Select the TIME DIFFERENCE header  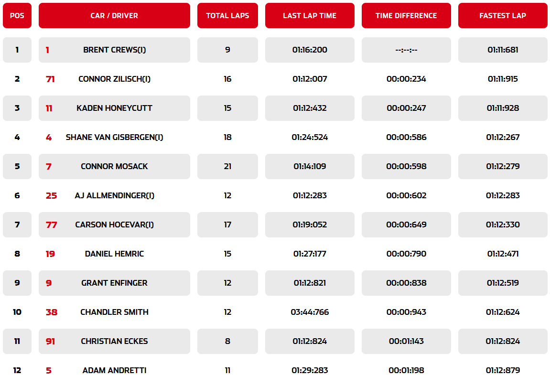pos(406,15)
